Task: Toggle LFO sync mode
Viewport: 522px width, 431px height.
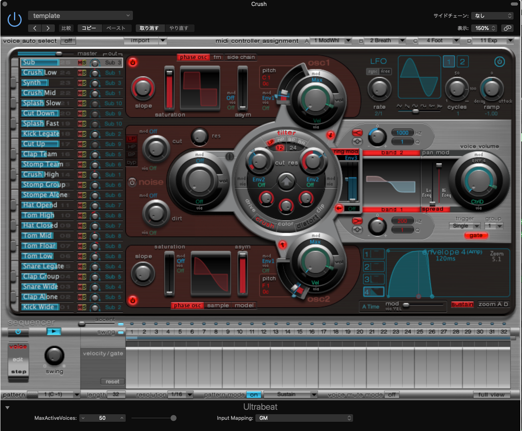Action: point(373,72)
